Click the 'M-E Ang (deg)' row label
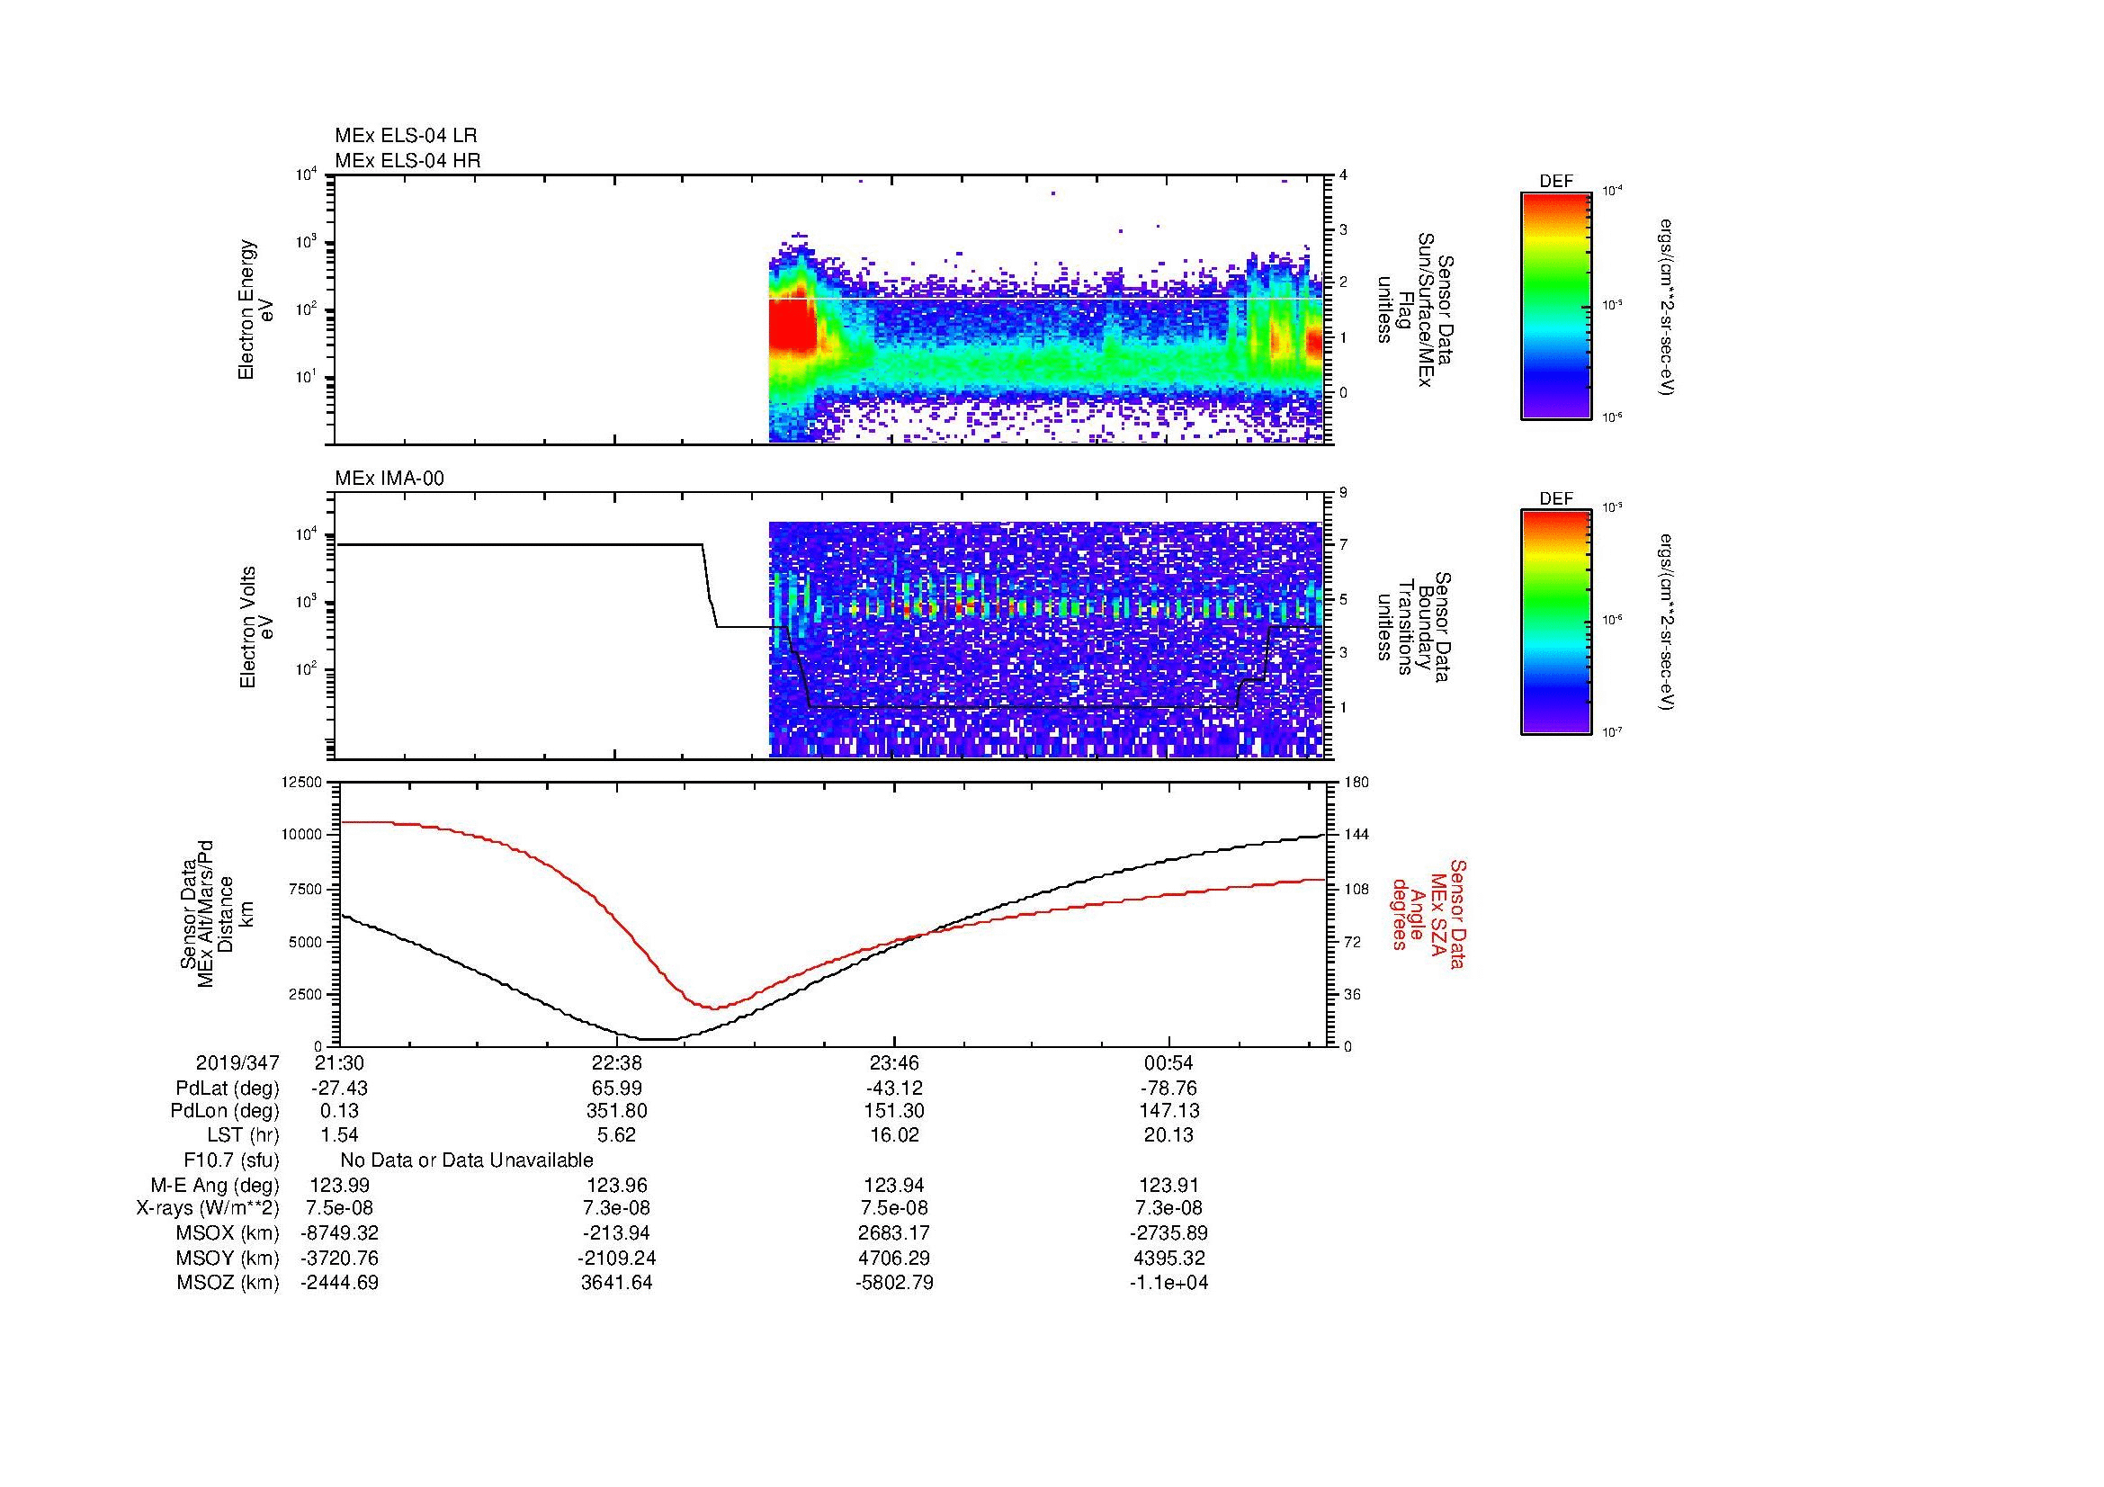This screenshot has width=2104, height=1487. point(214,1186)
